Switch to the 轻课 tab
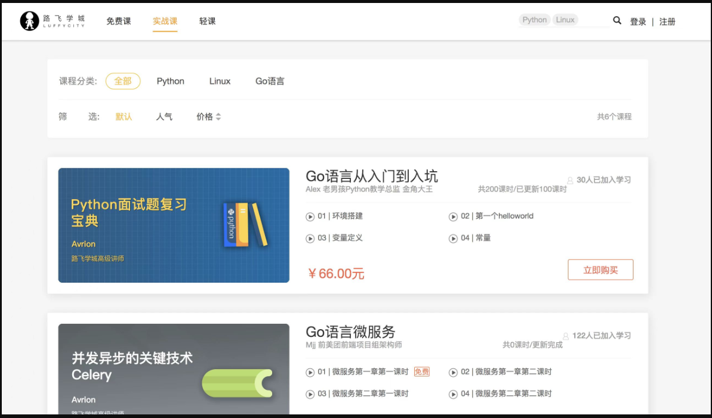This screenshot has height=418, width=712. tap(208, 21)
